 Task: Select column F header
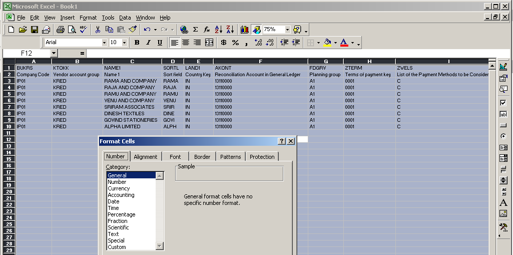pyautogui.click(x=260, y=61)
